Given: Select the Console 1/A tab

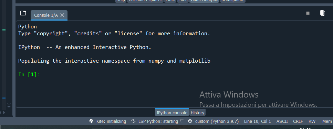Looking at the screenshot, I should click(x=49, y=15).
